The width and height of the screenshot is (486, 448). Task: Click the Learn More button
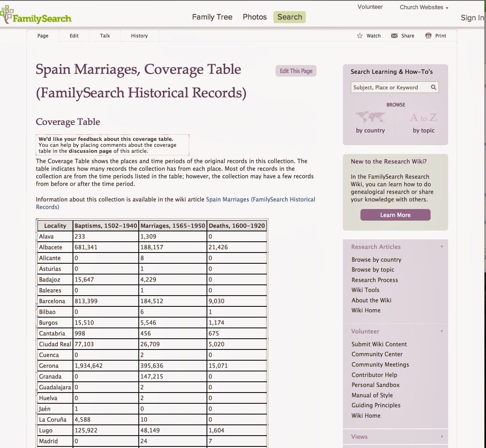(395, 215)
